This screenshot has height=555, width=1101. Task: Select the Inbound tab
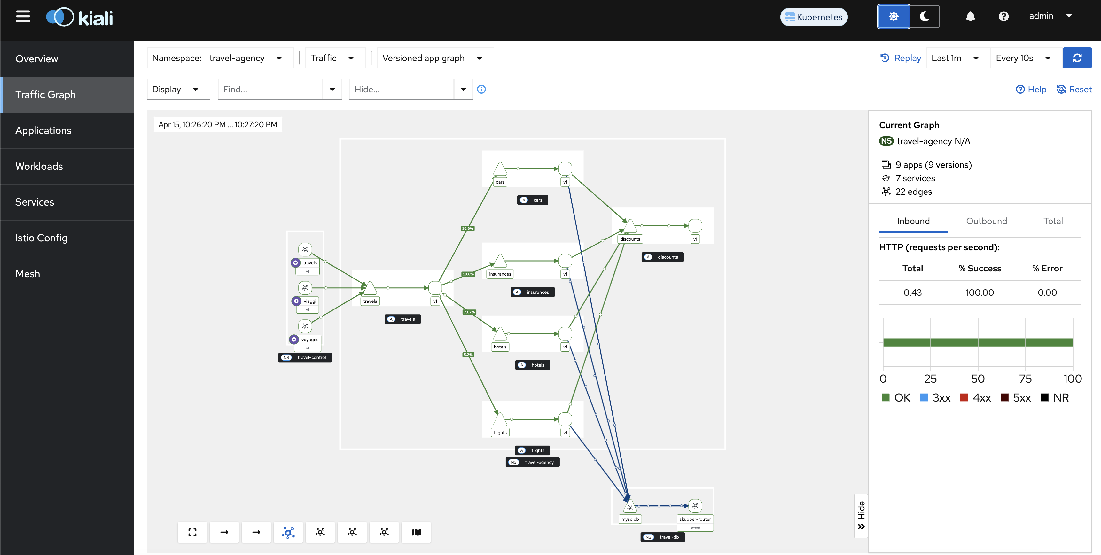(x=913, y=221)
